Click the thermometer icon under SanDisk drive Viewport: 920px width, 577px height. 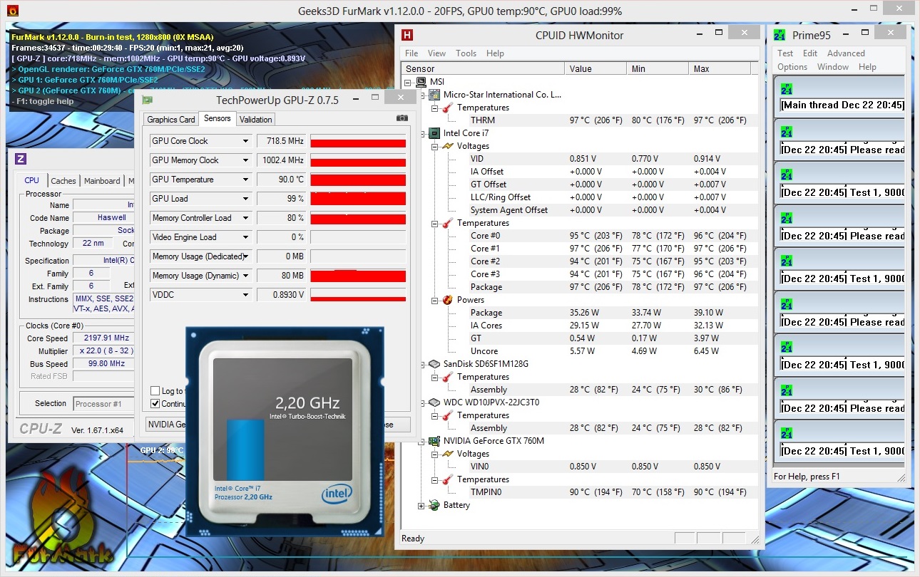447,377
